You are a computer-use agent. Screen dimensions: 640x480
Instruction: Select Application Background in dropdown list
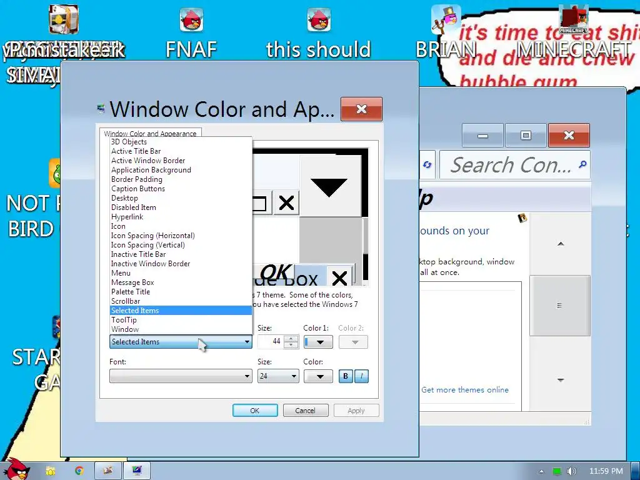coord(181,170)
